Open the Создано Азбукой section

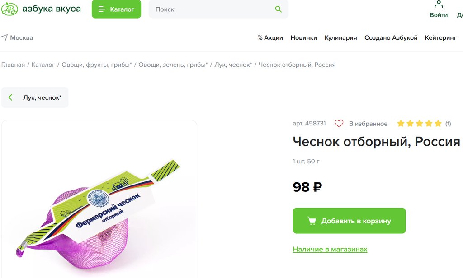click(x=391, y=38)
